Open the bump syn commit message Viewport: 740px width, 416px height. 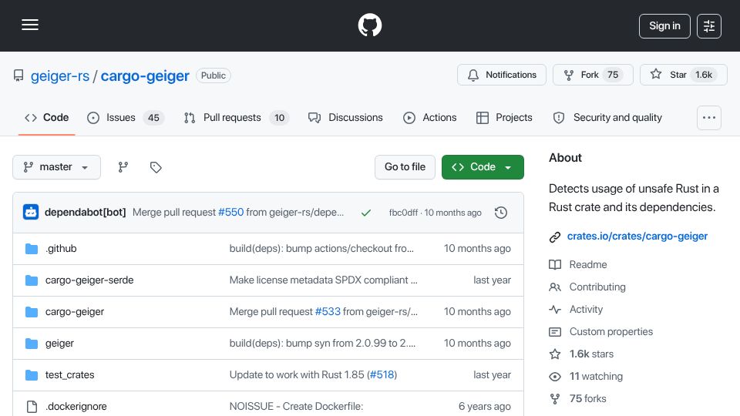pos(322,344)
